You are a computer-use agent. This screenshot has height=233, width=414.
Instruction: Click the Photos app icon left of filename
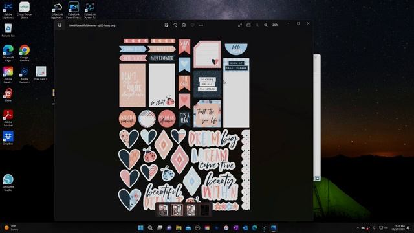(x=60, y=25)
